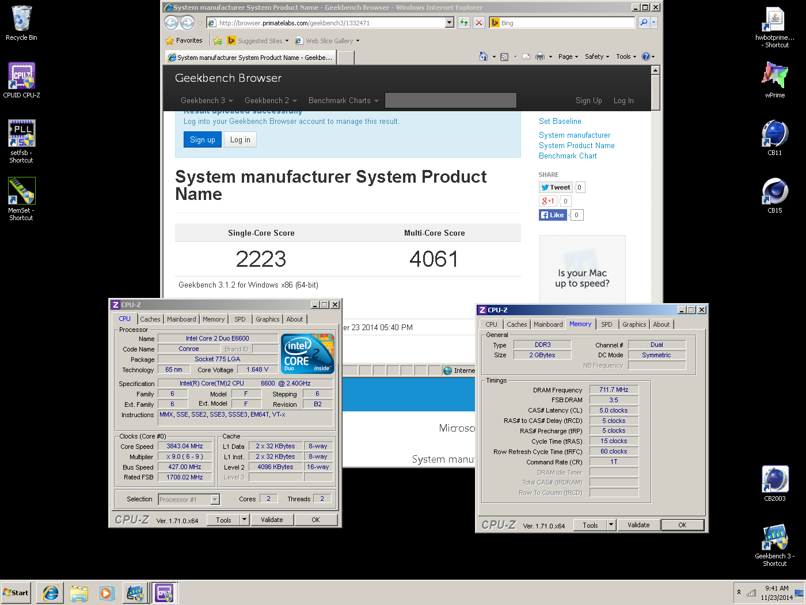Go forward in Internet Explorer
This screenshot has height=605, width=806.
coord(187,22)
